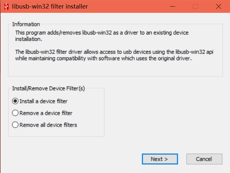Image resolution: width=230 pixels, height=173 pixels.
Task: Select the Remove all device filters radio button
Action: pos(15,125)
